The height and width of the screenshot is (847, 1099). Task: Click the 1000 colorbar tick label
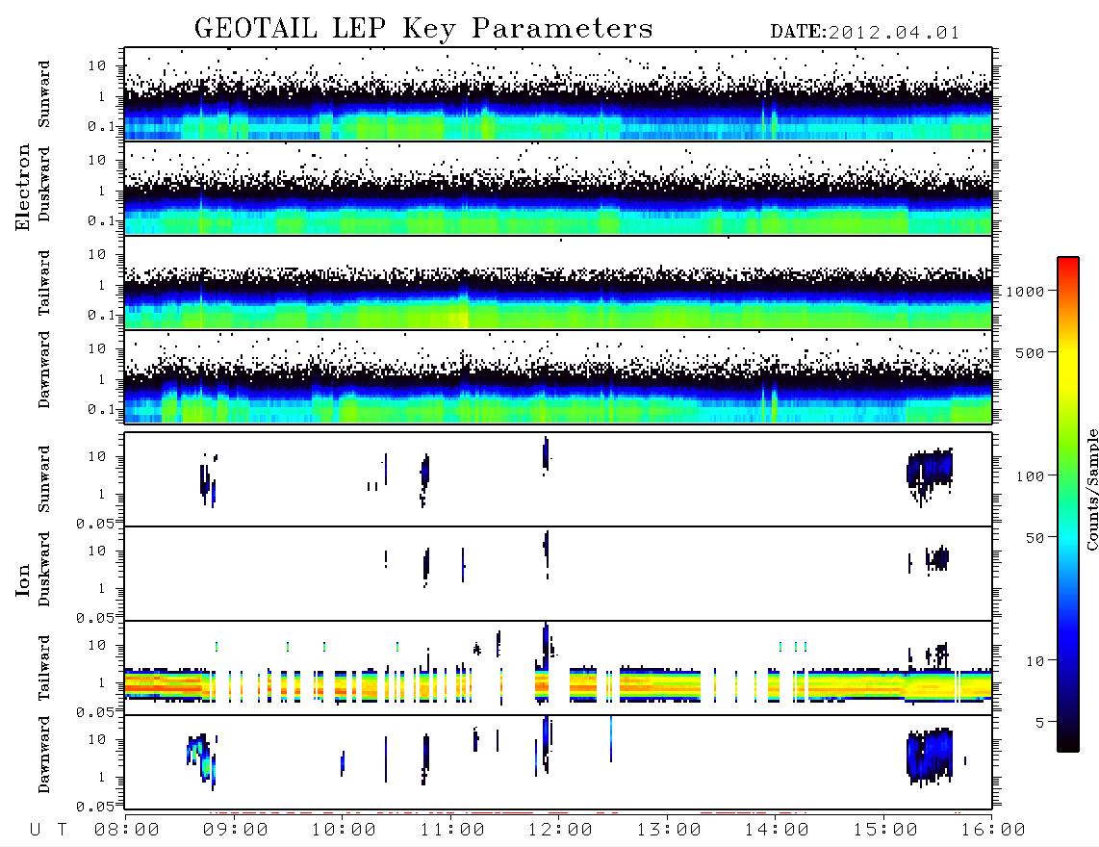[x=1026, y=292]
